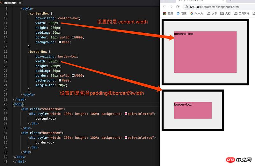Click palevioletred color swatch on line 30

coord(126,114)
